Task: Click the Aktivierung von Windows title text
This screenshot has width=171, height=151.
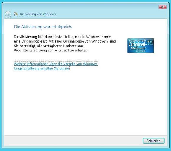Action: click(x=38, y=14)
